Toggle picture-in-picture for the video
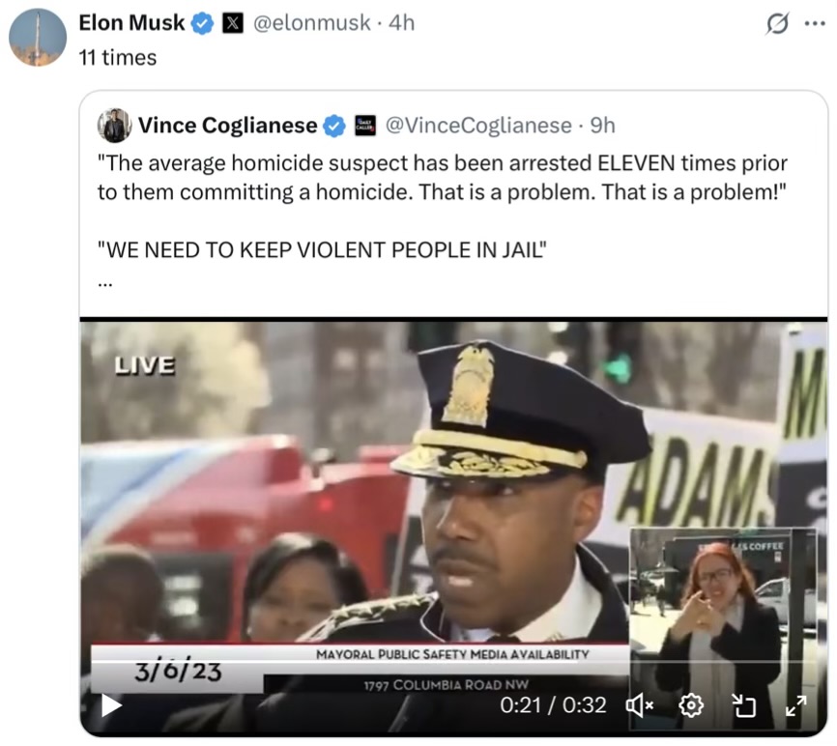This screenshot has height=746, width=837. (x=743, y=706)
